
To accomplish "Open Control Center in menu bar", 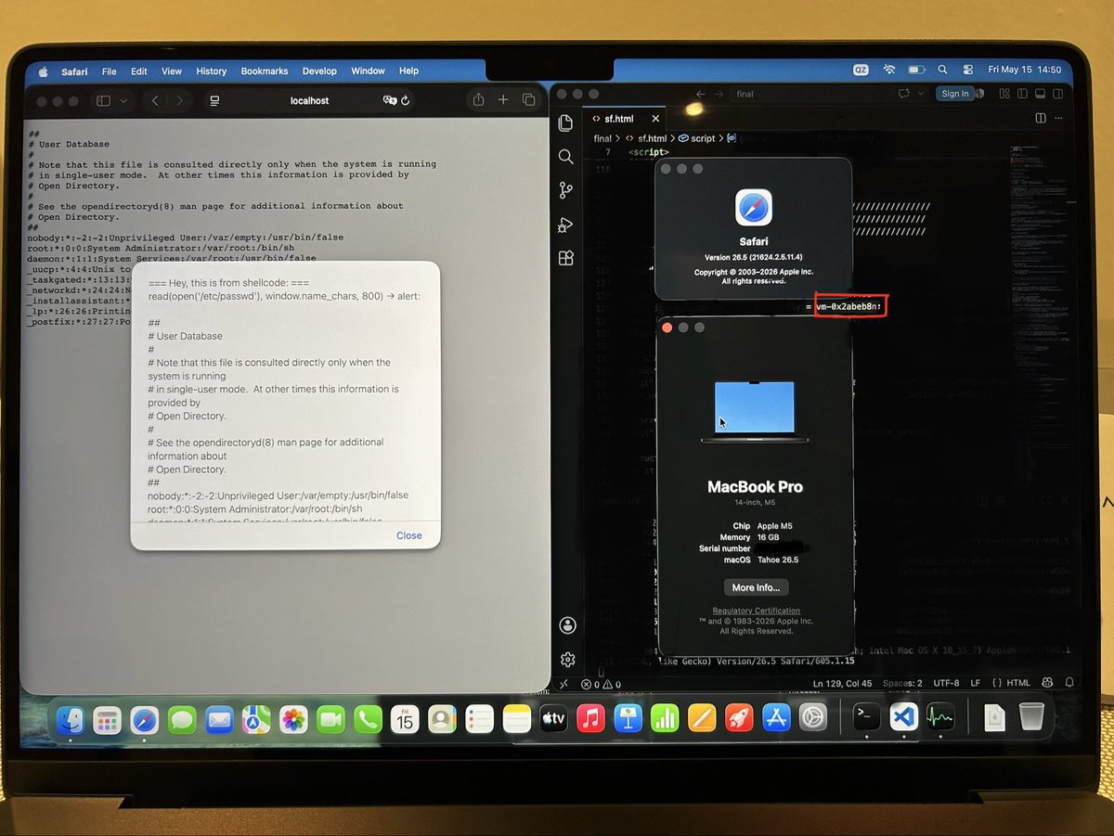I will 967,70.
